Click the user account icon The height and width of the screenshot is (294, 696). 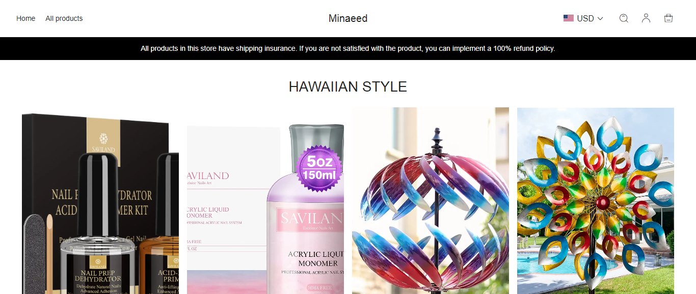(x=646, y=18)
